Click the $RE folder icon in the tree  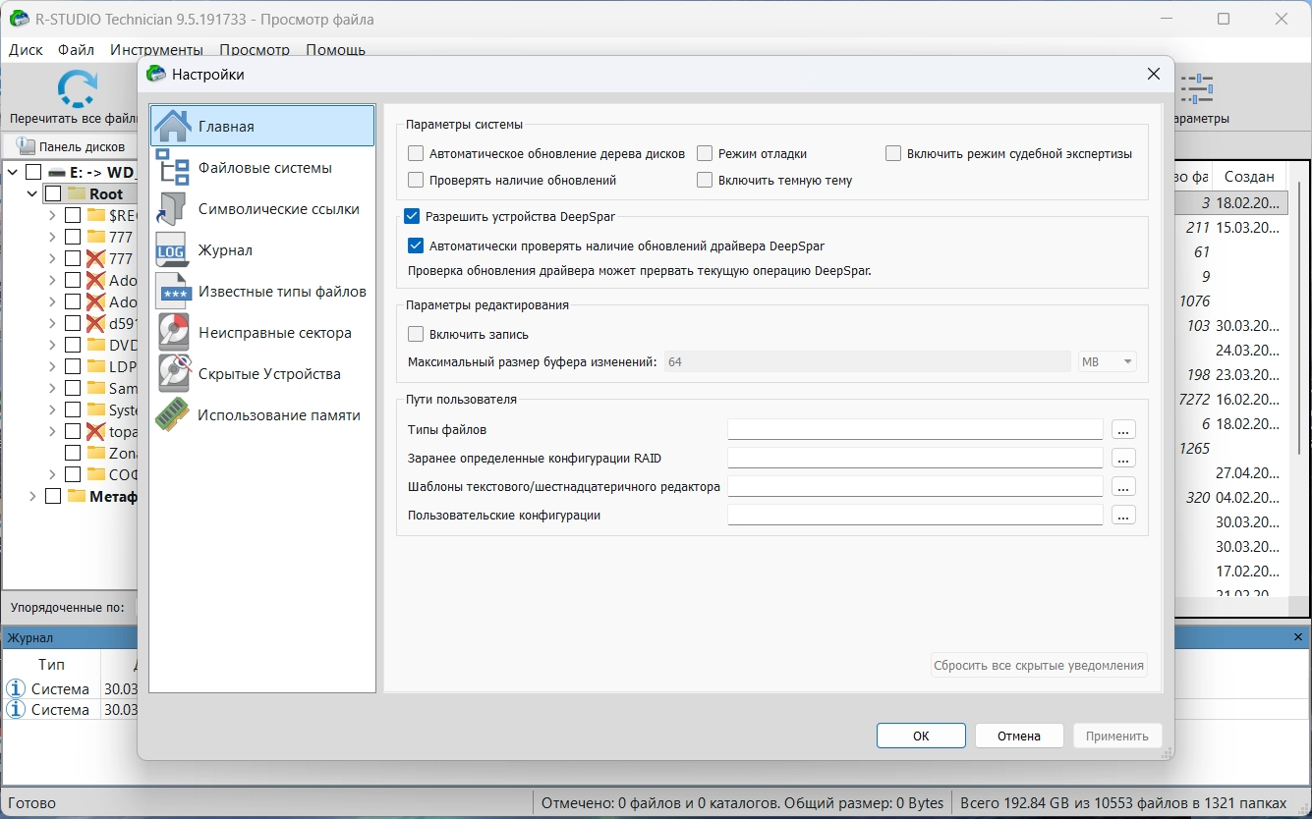click(95, 215)
